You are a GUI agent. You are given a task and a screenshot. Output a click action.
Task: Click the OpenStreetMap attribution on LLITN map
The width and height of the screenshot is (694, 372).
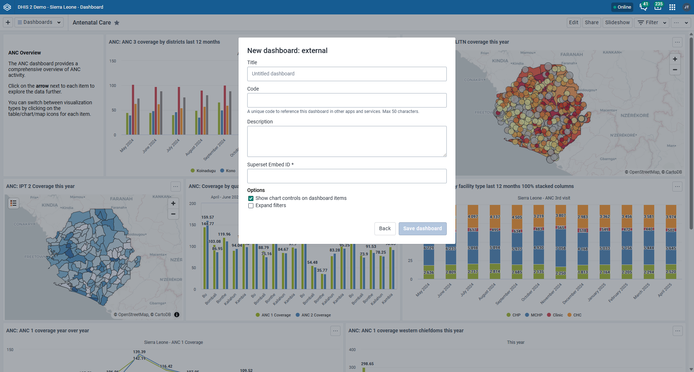click(x=645, y=172)
